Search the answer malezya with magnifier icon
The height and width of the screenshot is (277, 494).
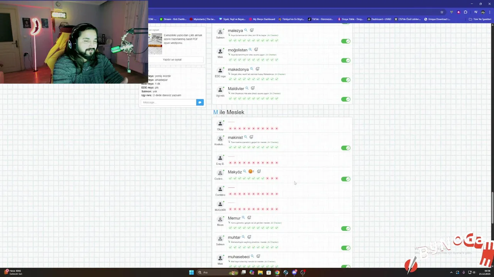246,30
